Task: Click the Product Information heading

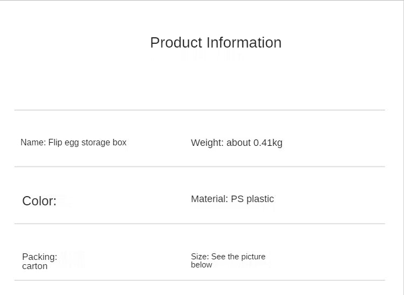Action: point(216,43)
